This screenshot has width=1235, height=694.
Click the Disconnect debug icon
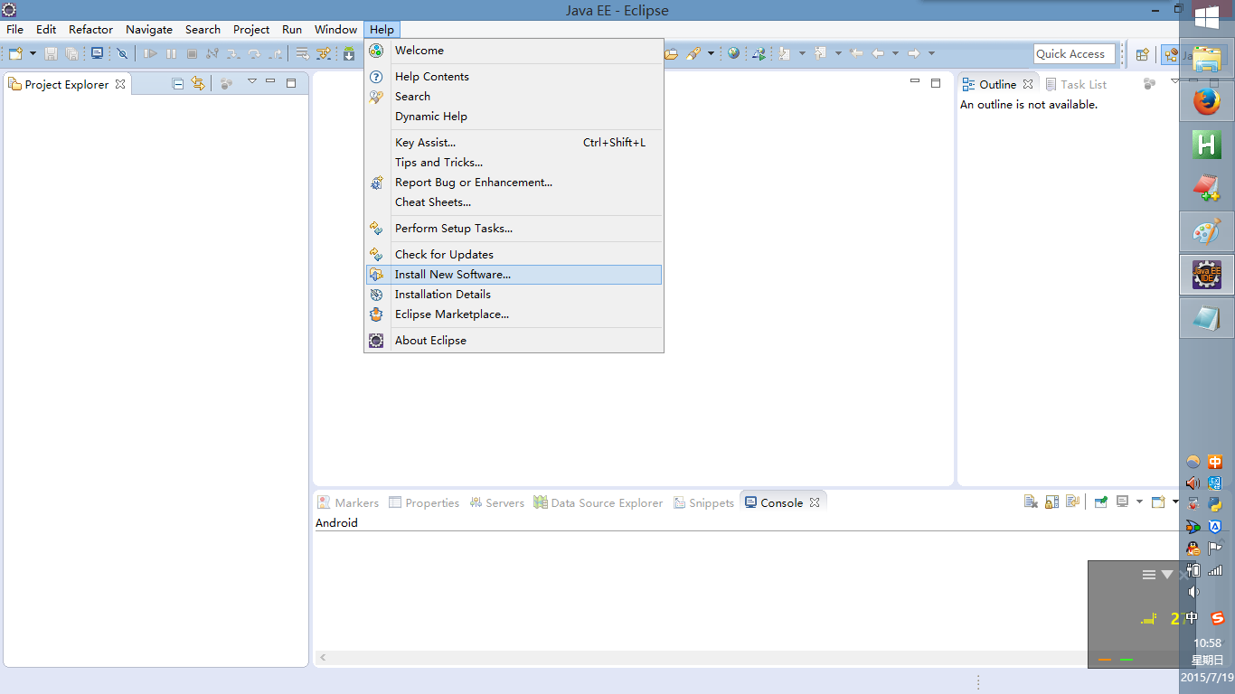pyautogui.click(x=212, y=54)
